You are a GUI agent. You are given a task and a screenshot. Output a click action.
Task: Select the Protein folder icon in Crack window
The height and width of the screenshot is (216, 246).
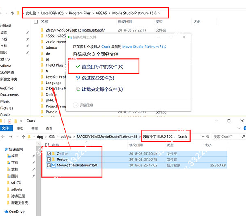[x=53, y=159]
